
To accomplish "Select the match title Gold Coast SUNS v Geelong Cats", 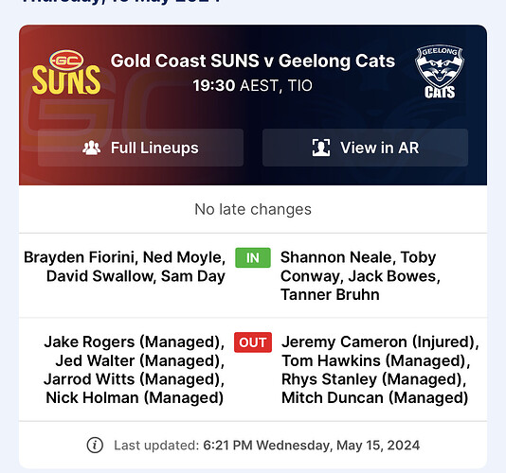I will 253,61.
